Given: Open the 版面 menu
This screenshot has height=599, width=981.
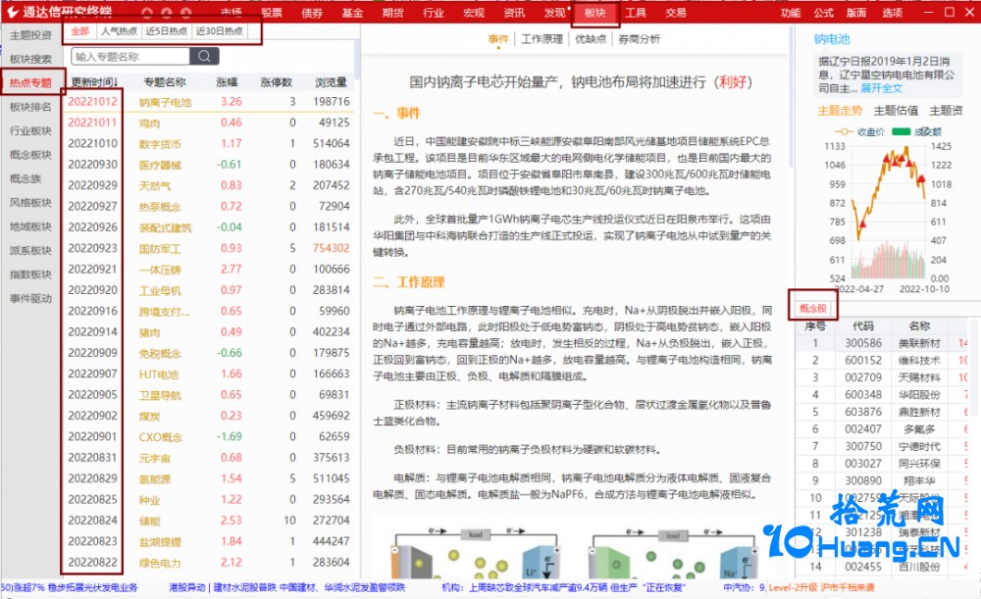Looking at the screenshot, I should click(x=856, y=13).
